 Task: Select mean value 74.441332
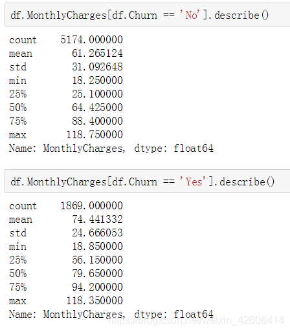point(97,219)
